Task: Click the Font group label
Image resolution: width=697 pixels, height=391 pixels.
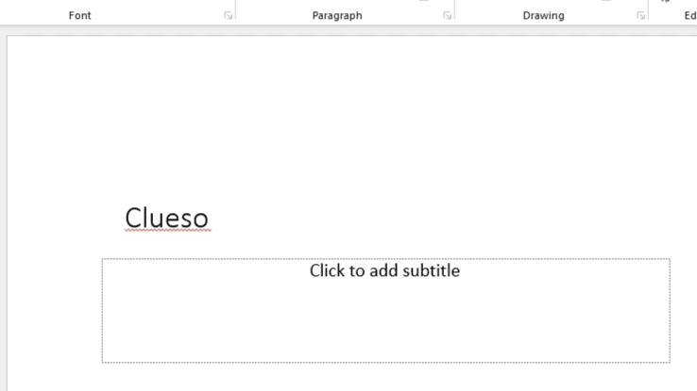Action: (x=80, y=15)
